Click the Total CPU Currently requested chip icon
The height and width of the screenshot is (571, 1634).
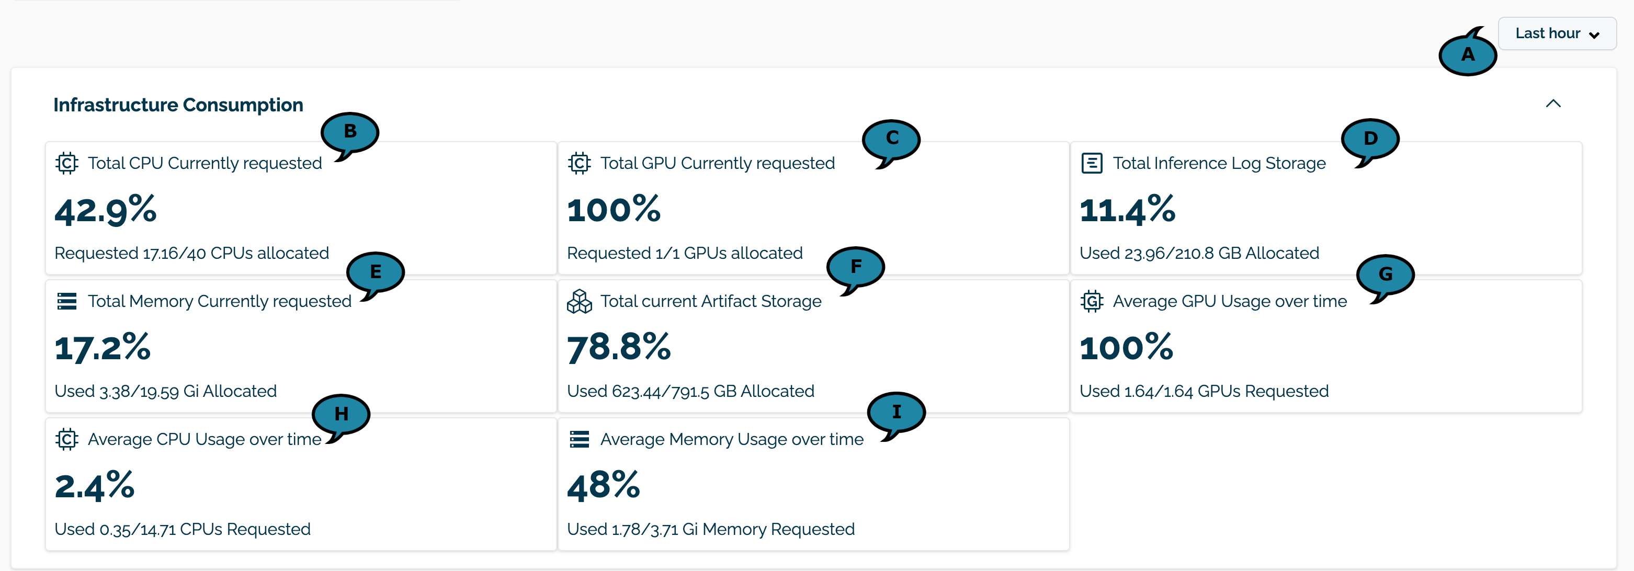click(x=66, y=163)
